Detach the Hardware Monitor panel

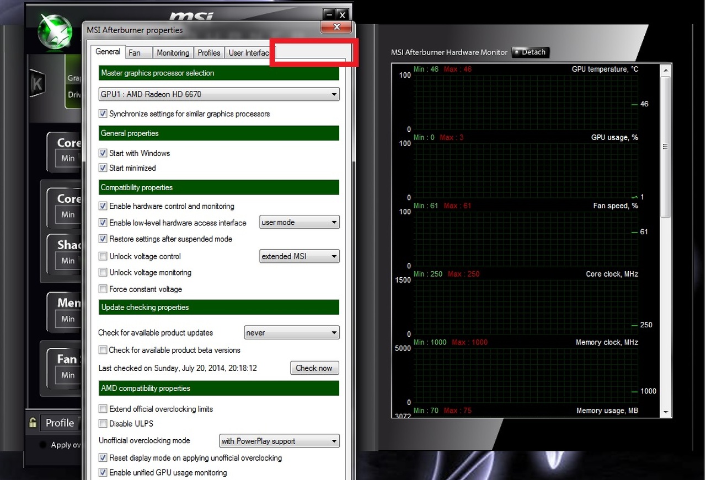[530, 52]
